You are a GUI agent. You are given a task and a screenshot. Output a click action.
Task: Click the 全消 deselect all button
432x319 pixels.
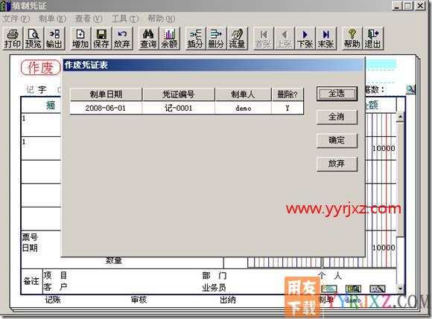coord(337,117)
